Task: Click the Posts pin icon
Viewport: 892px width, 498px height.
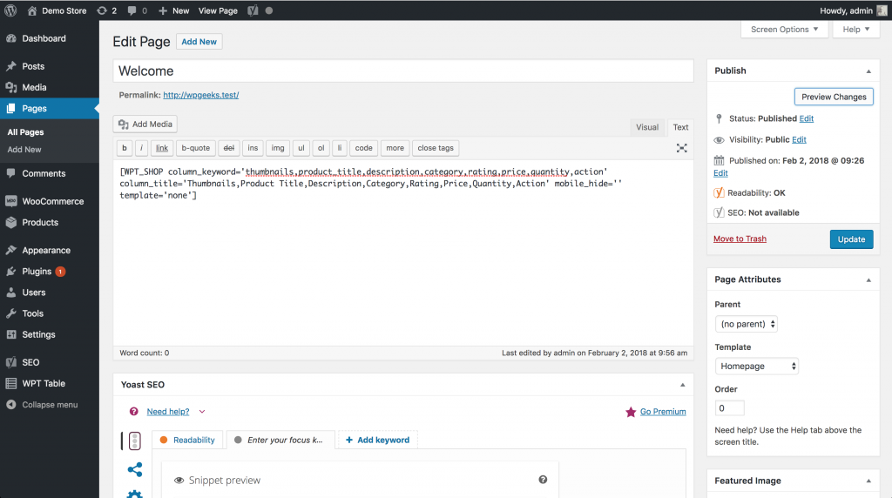Action: pyautogui.click(x=10, y=66)
